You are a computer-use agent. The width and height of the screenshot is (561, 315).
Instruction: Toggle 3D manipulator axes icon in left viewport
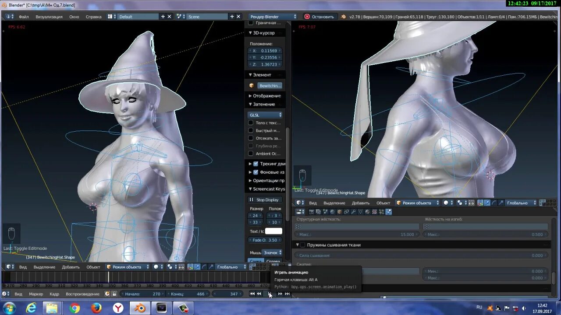pos(190,267)
